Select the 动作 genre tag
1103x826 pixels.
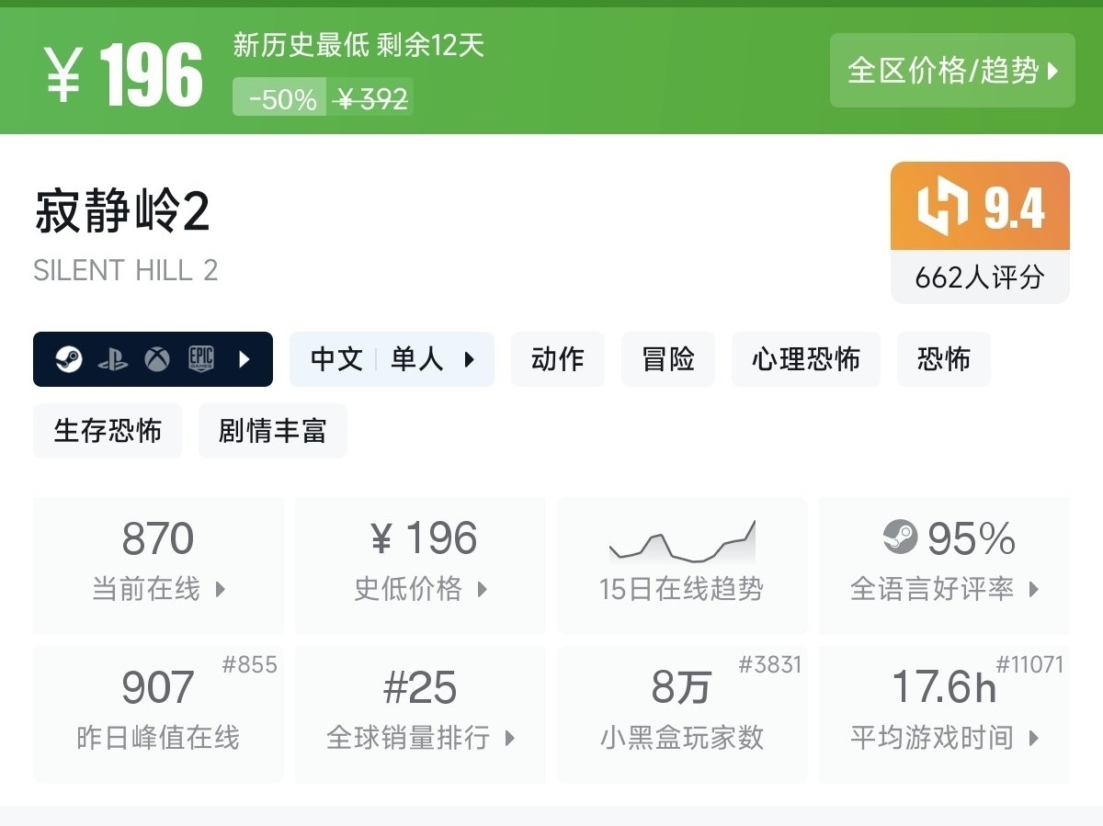557,359
